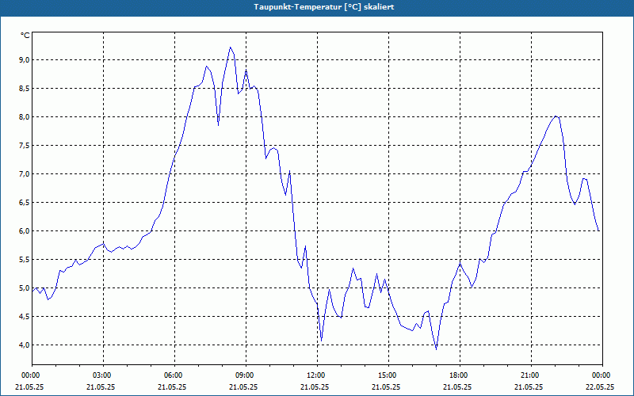This screenshot has width=634, height=396.
Task: Click the curve's highest peak above 9,0
Action: (230, 48)
